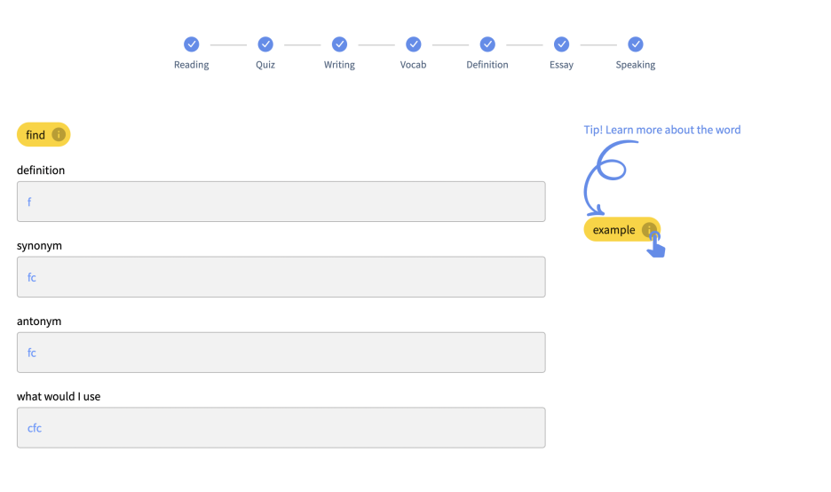Go to the Speaking step label
Image resolution: width=831 pixels, height=492 pixels.
pos(636,65)
